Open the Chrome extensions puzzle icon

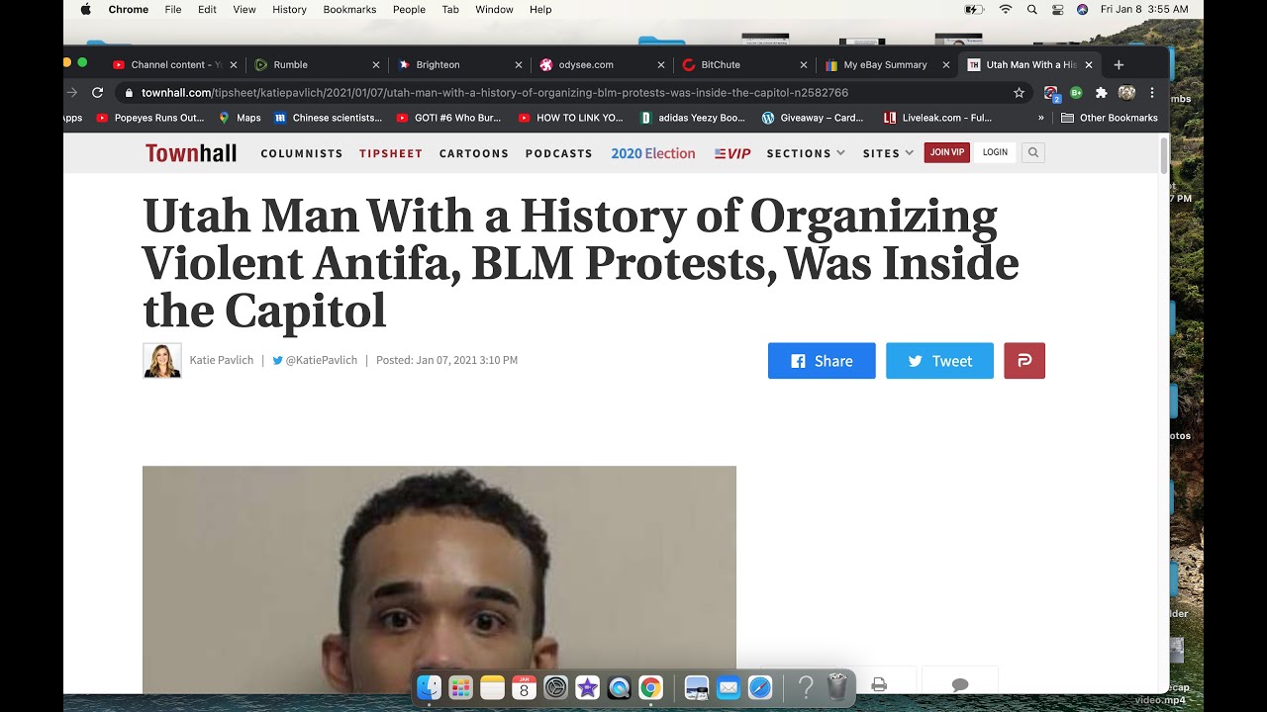pyautogui.click(x=1101, y=93)
